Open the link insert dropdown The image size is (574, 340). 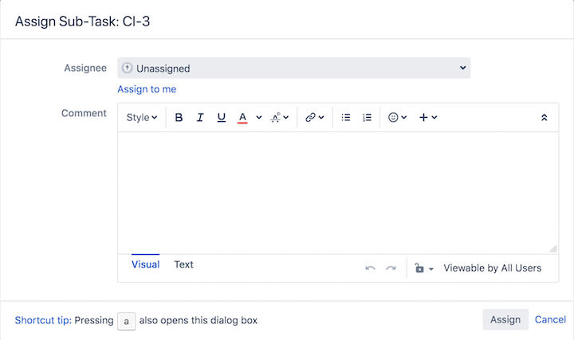click(314, 117)
